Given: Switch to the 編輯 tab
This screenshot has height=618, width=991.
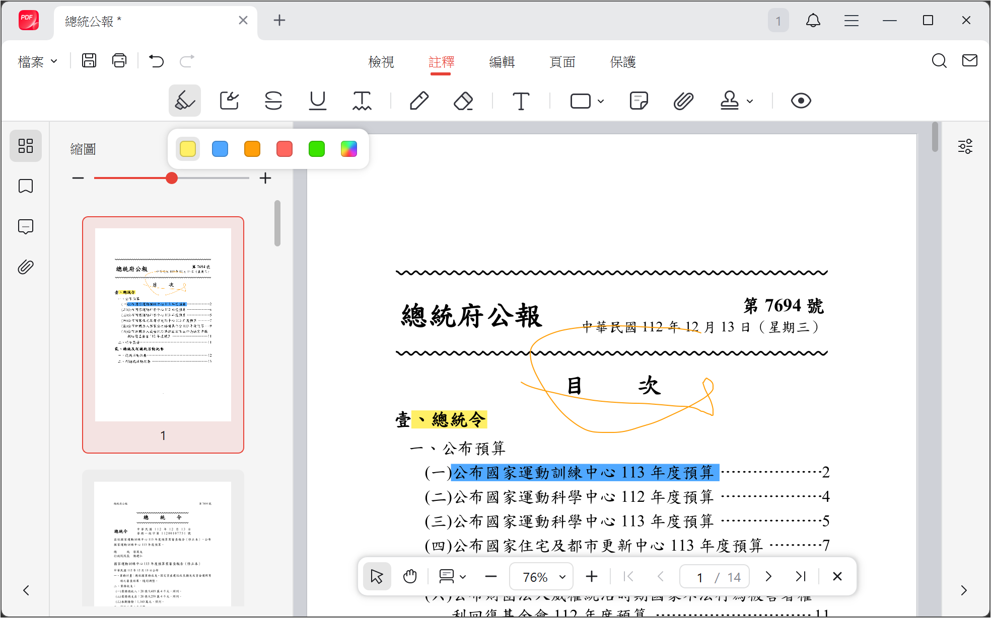Looking at the screenshot, I should (502, 61).
